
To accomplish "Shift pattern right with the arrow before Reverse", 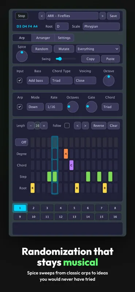I will pos(85,126).
